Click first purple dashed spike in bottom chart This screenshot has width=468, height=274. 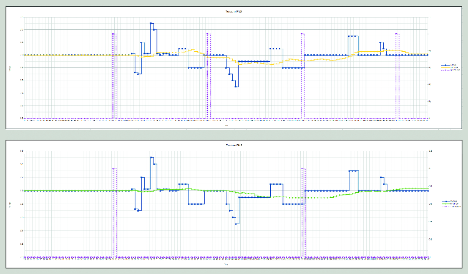114,168
